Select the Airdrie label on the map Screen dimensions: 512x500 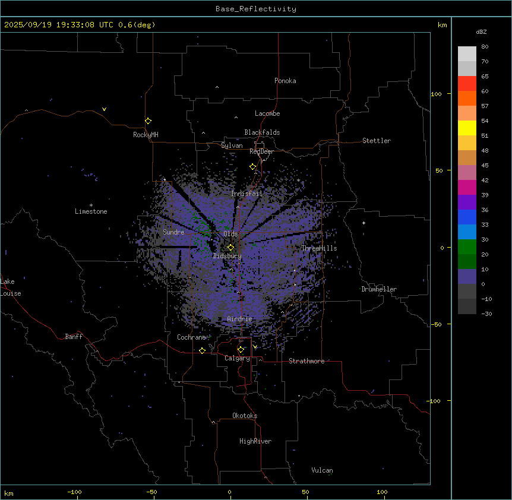tap(239, 319)
